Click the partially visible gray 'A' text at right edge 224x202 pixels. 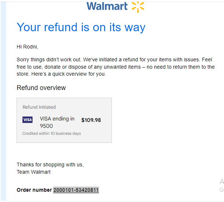click(222, 181)
